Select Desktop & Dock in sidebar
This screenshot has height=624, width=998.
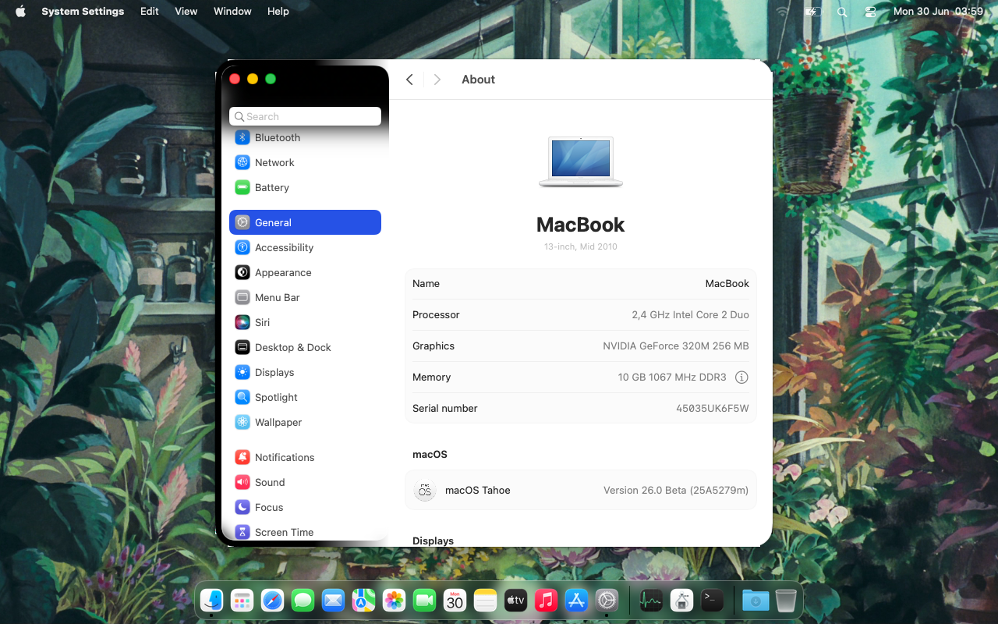pyautogui.click(x=305, y=347)
